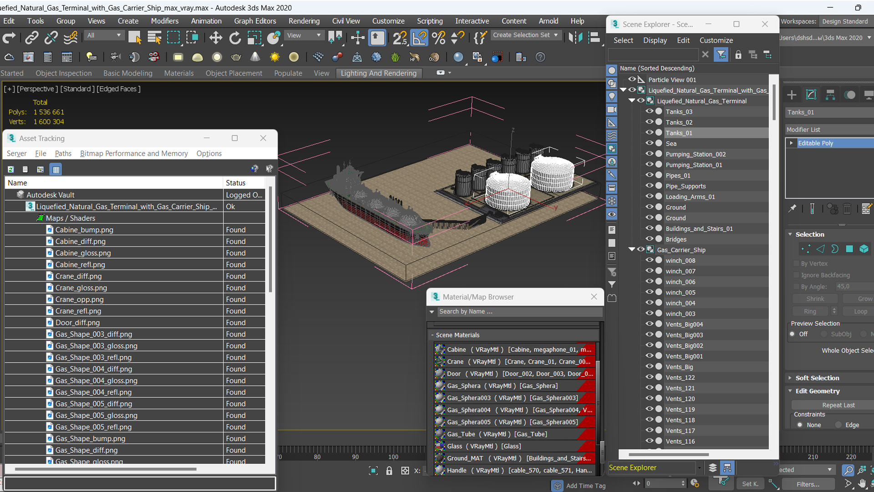Click the Ring selection button
Viewport: 874px width, 492px height.
click(810, 312)
